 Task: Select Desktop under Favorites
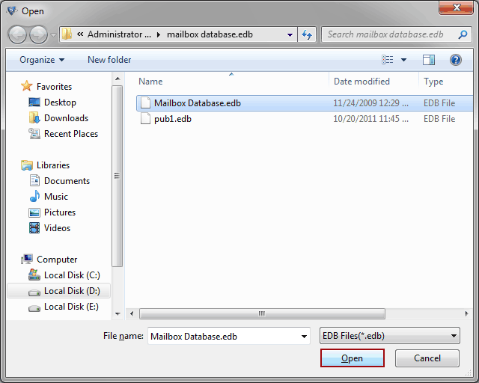click(60, 102)
